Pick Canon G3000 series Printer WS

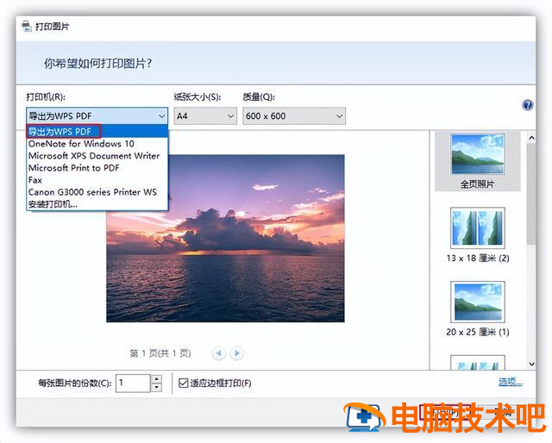pos(97,192)
